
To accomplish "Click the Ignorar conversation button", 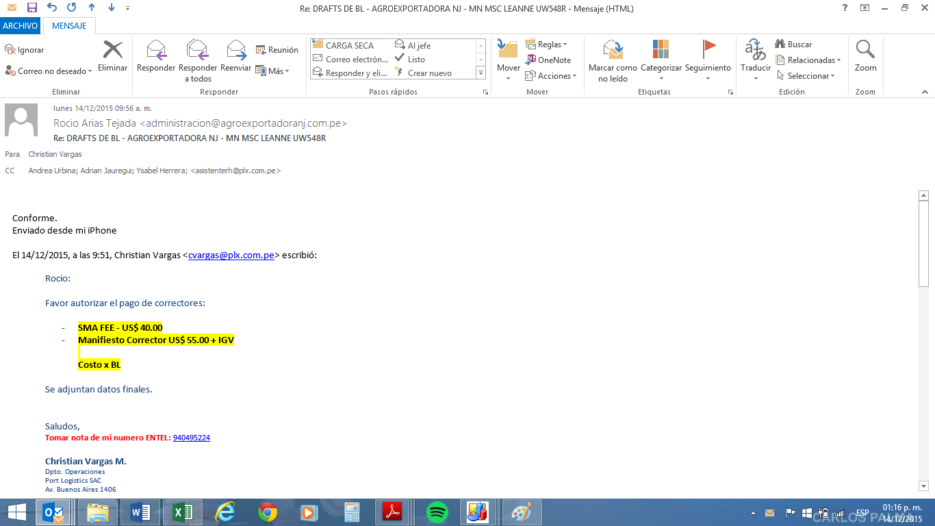I will 25,50.
